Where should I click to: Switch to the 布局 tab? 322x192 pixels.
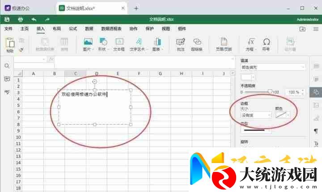point(57,29)
